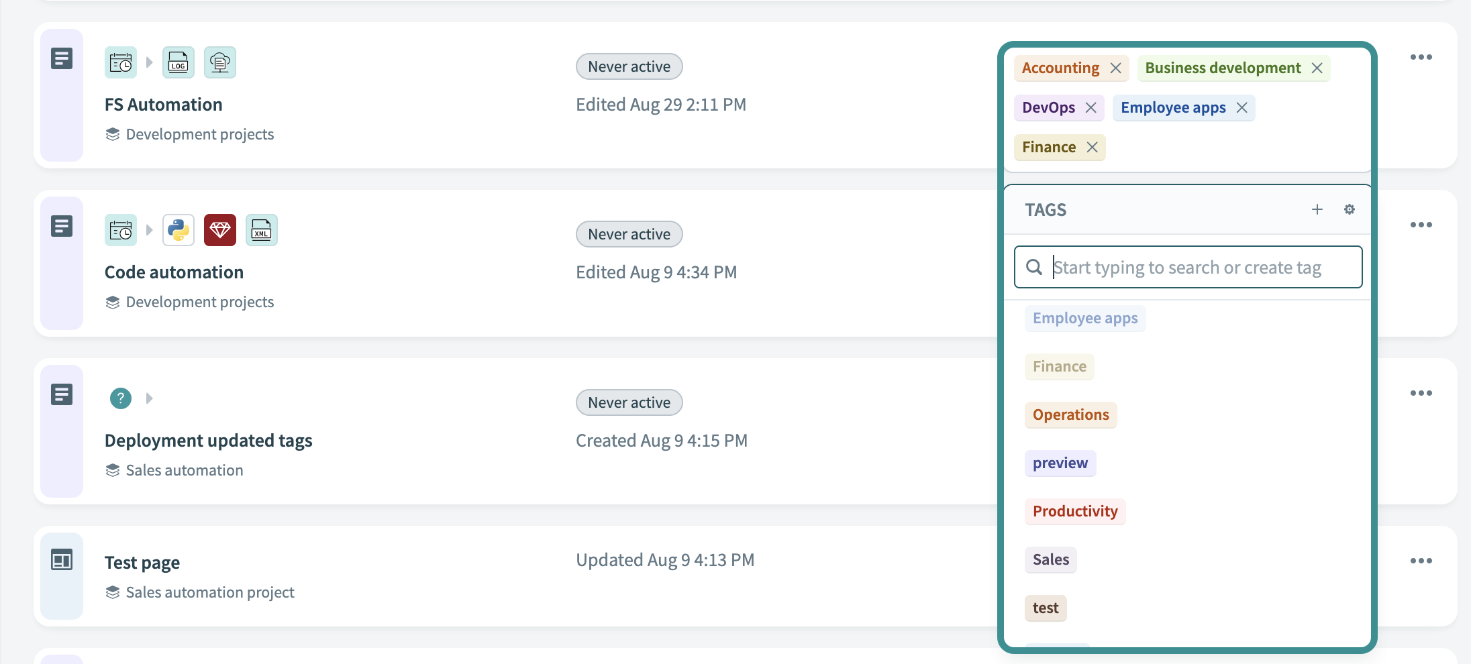Open more options for FS Automation
The width and height of the screenshot is (1471, 664).
point(1421,57)
